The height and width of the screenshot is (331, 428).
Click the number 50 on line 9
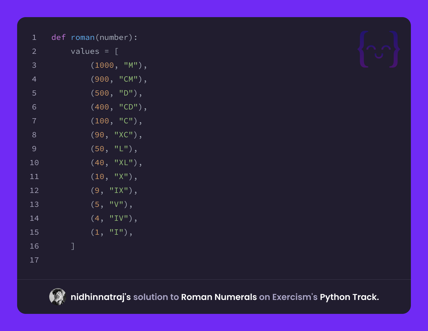click(x=100, y=149)
